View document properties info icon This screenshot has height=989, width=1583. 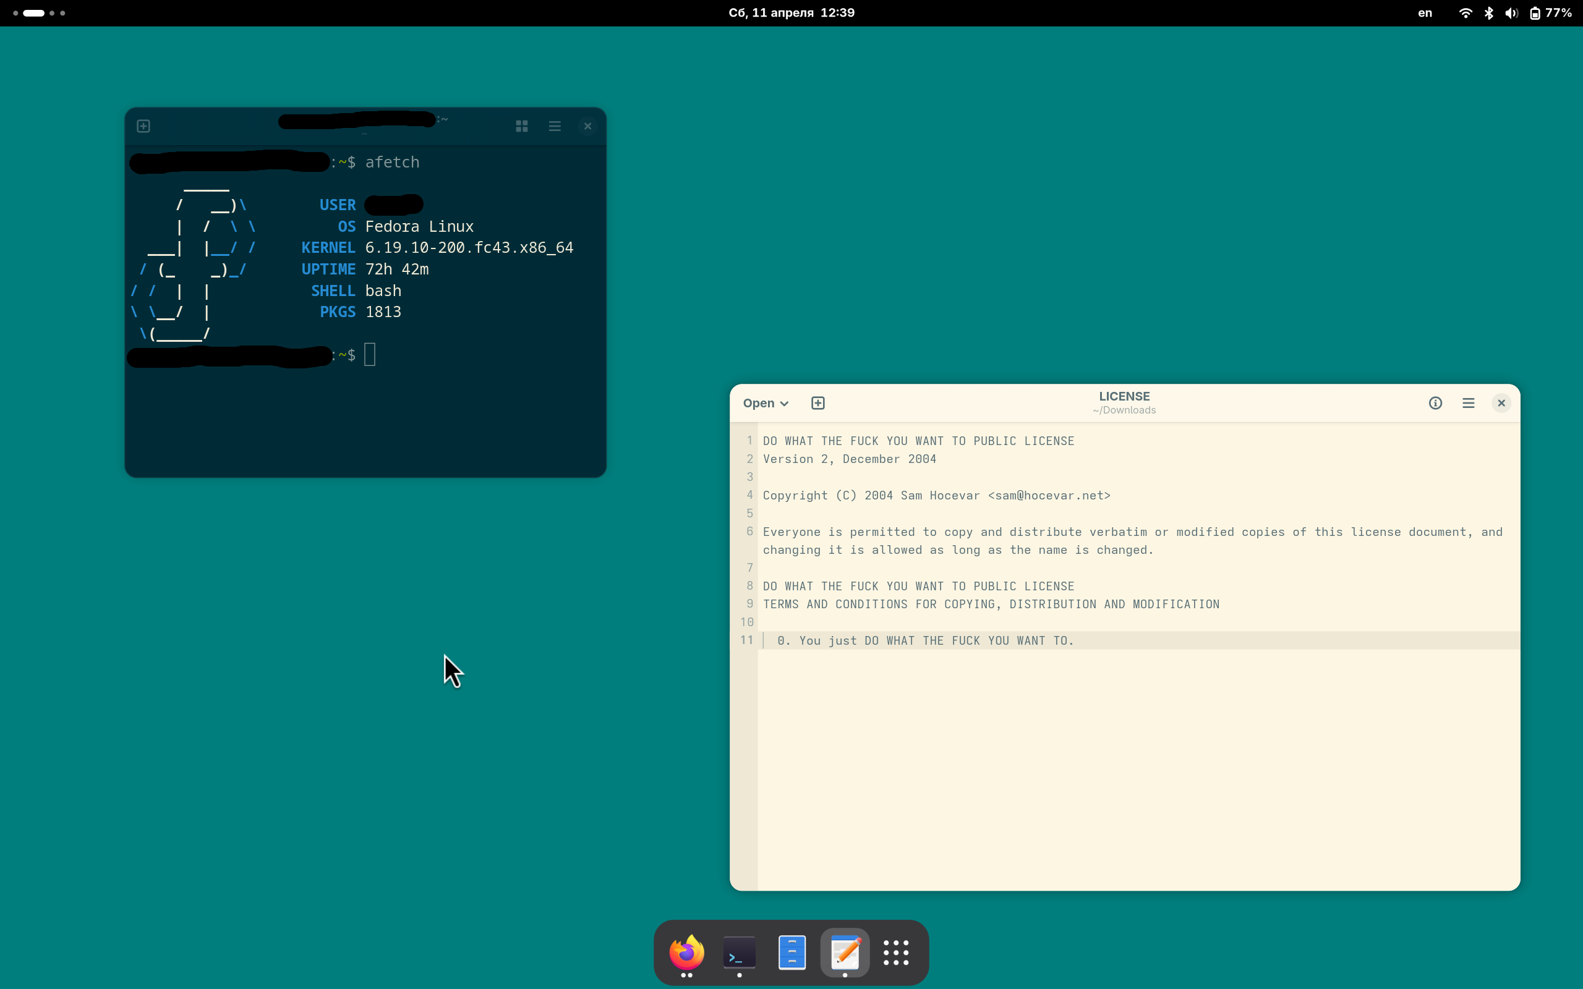pos(1435,403)
